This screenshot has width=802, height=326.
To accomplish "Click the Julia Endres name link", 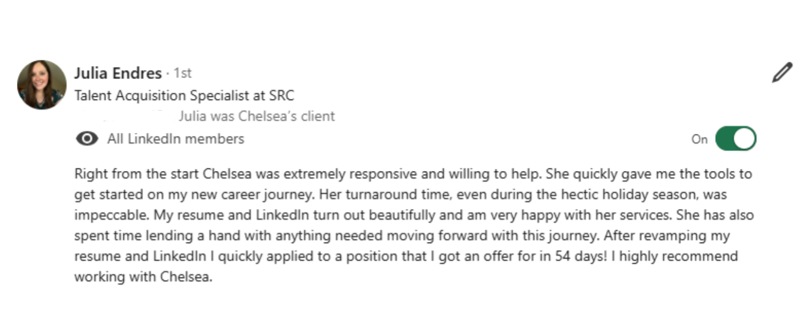I will (x=117, y=73).
